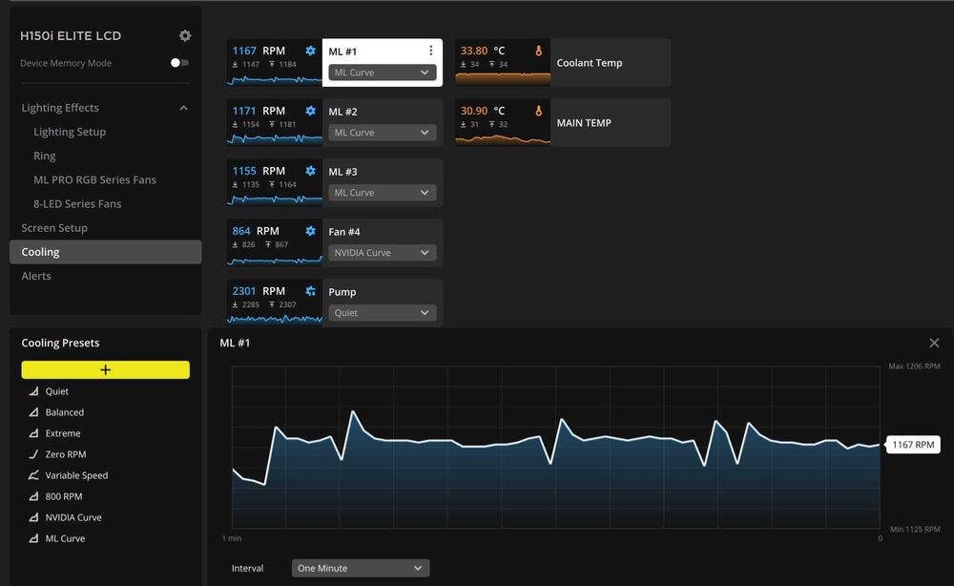This screenshot has width=954, height=586.
Task: Collapse the Lighting Effects section
Action: (x=184, y=108)
